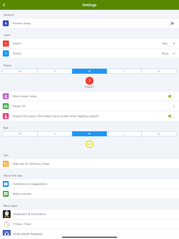179x239 pixels.
Task: Tap Hide ads for 24 hours (free)
Action: pos(89,164)
